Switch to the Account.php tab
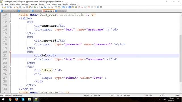182x102 pixels. coord(24,11)
